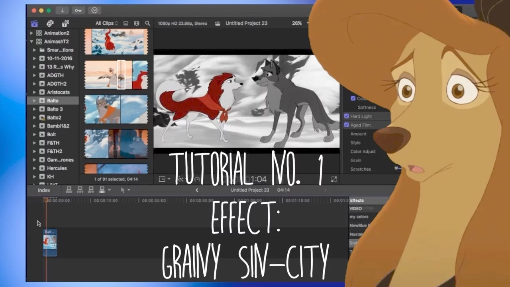Click Connect clip to primary storyline icon
510x287 pixels.
click(x=69, y=190)
